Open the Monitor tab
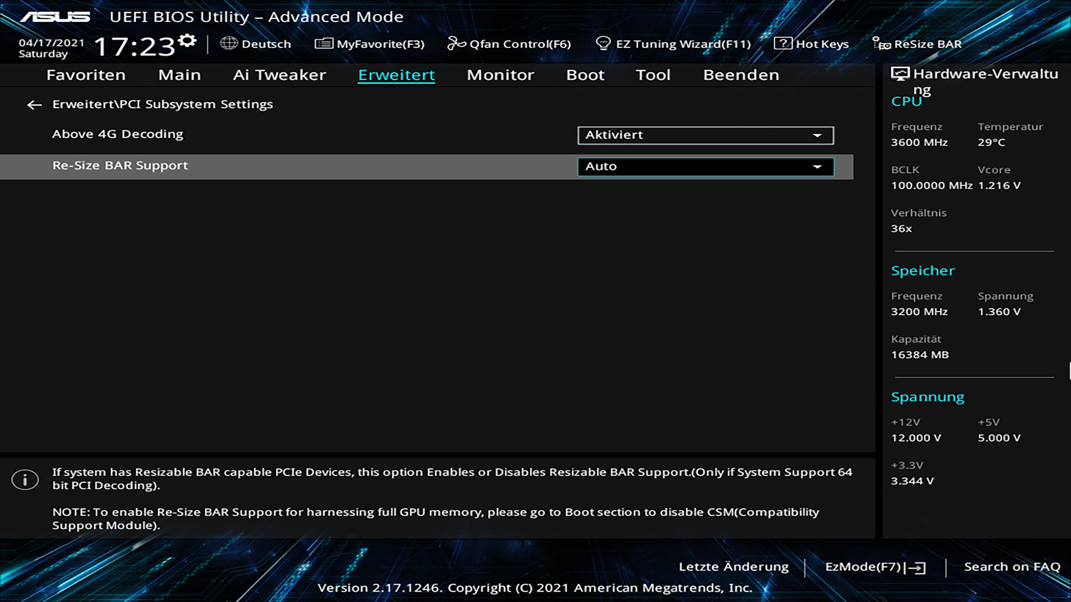The height and width of the screenshot is (602, 1071). [500, 75]
